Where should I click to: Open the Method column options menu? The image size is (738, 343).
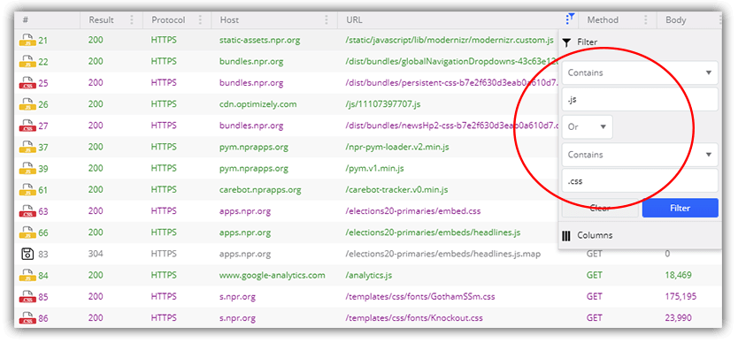coord(646,19)
